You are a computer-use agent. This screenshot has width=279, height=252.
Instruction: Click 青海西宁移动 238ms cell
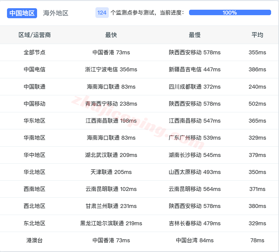[x=111, y=104]
